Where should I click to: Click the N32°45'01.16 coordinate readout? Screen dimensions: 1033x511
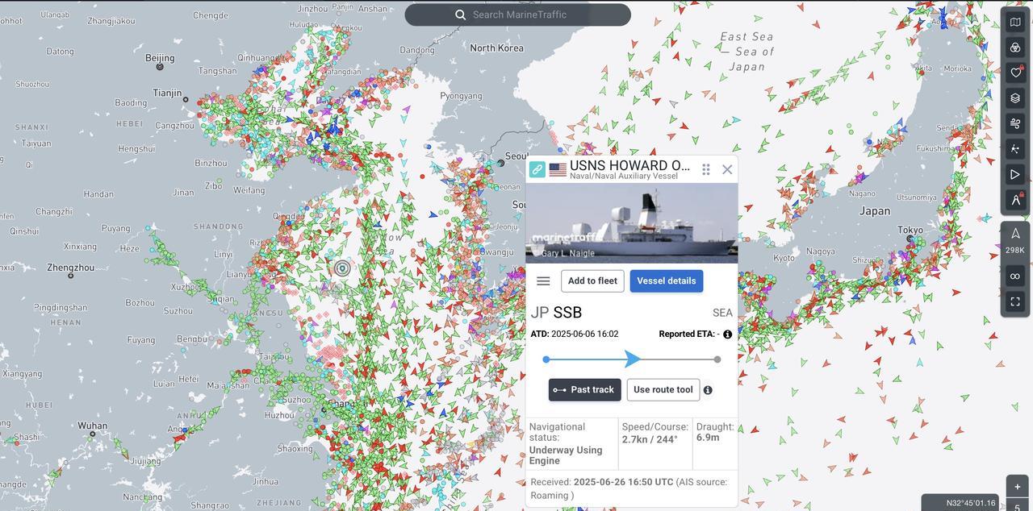point(971,503)
